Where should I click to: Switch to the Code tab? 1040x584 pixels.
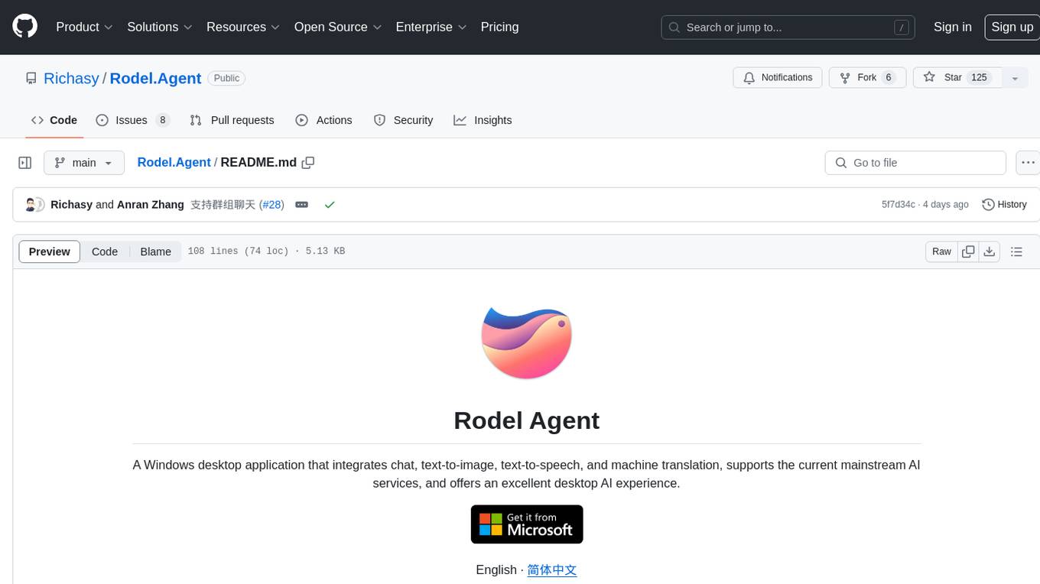pyautogui.click(x=54, y=120)
